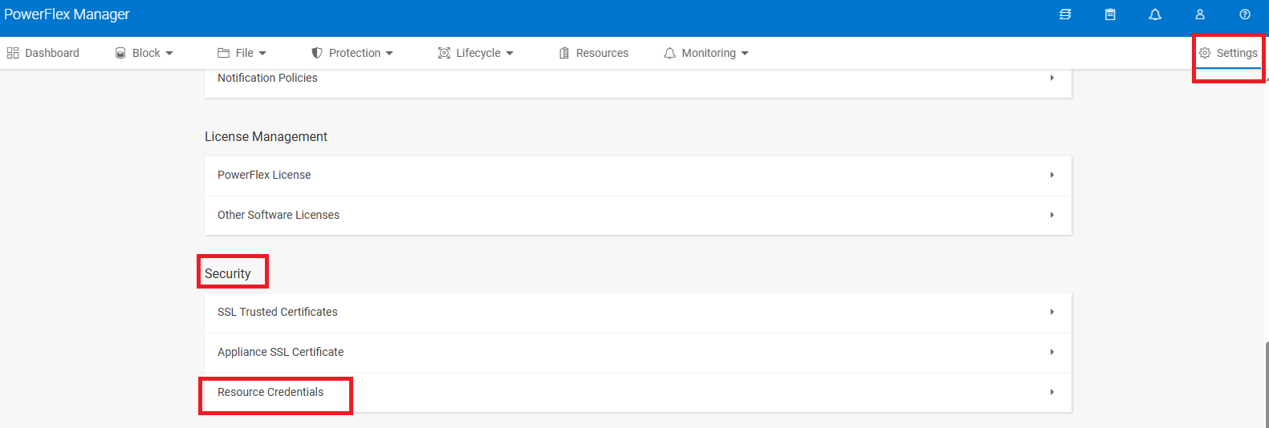
Task: Select the Settings tab
Action: [x=1228, y=53]
